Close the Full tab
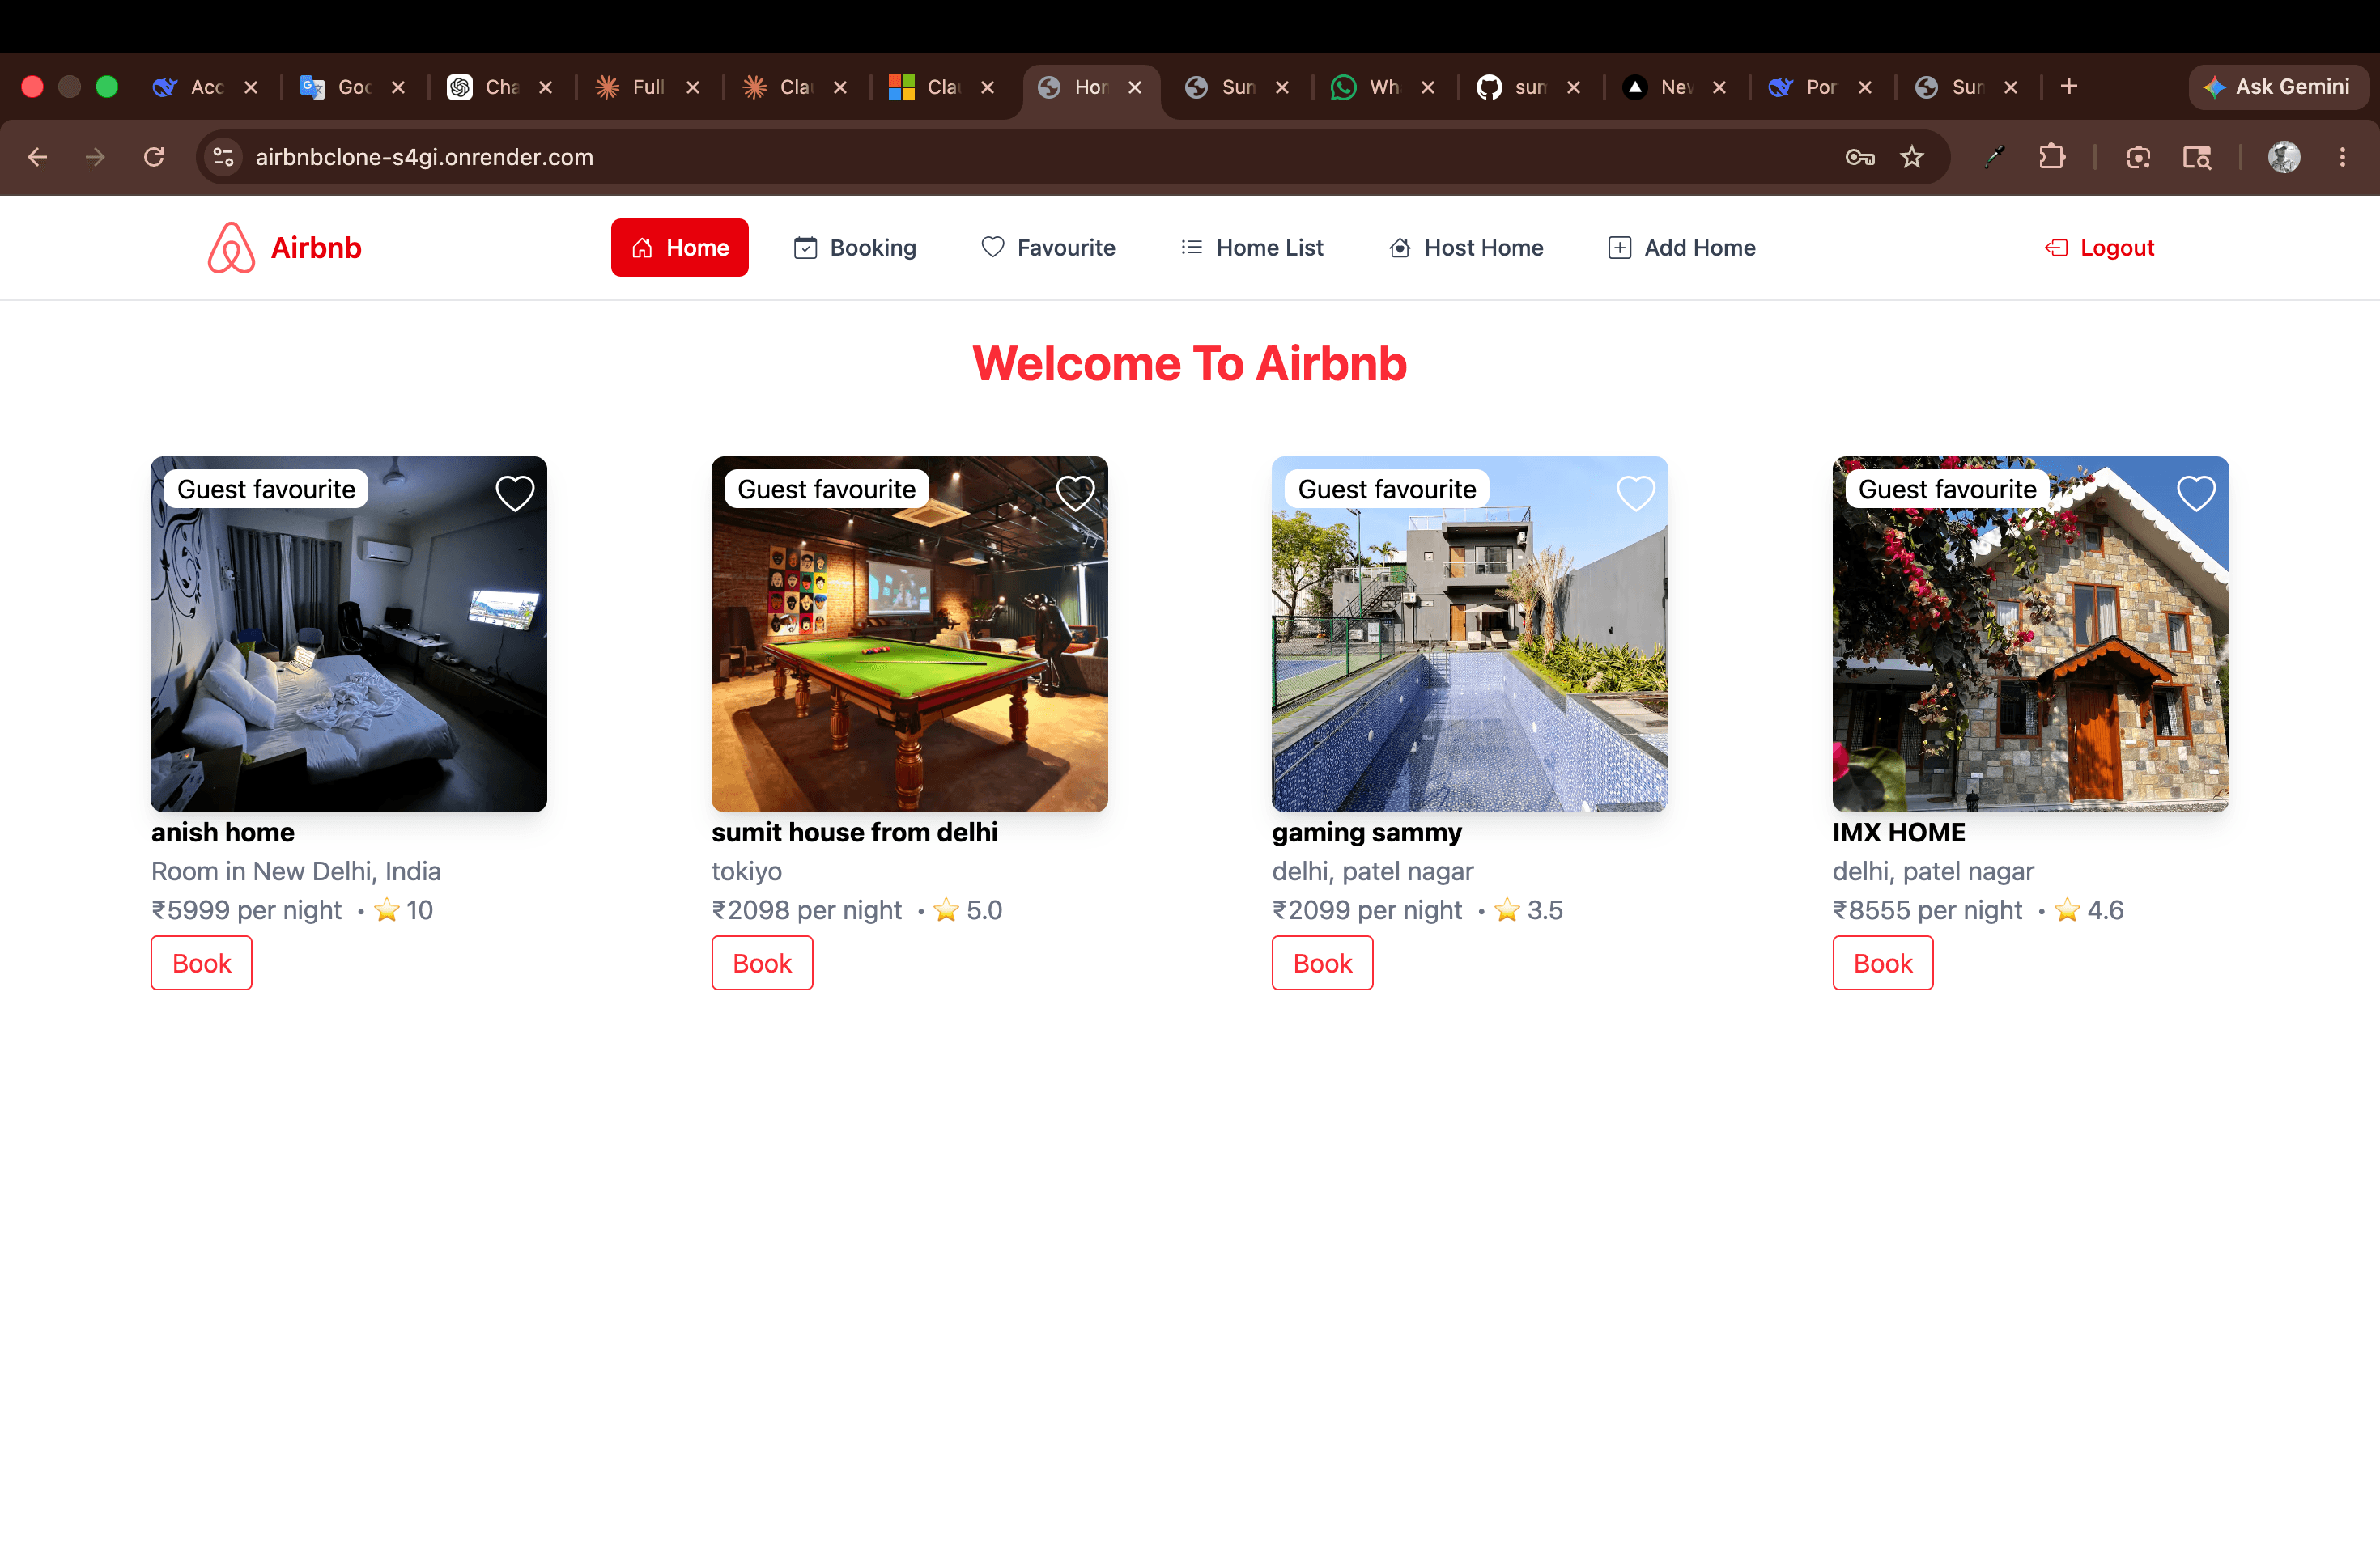Viewport: 2380px width, 1547px height. click(x=693, y=87)
